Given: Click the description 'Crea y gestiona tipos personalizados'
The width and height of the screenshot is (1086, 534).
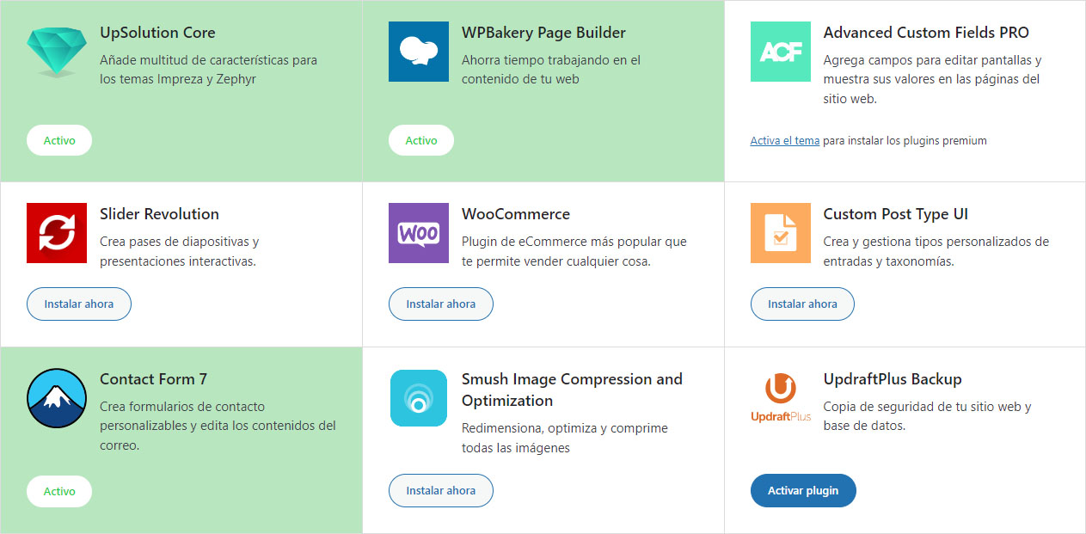Looking at the screenshot, I should click(x=936, y=251).
